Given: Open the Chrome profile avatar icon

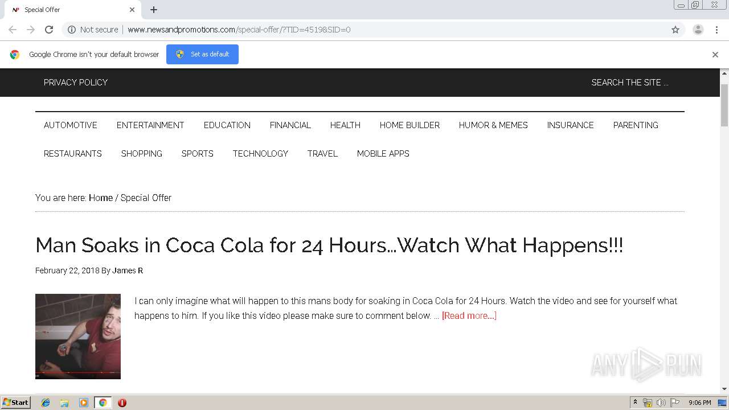Looking at the screenshot, I should 698,30.
